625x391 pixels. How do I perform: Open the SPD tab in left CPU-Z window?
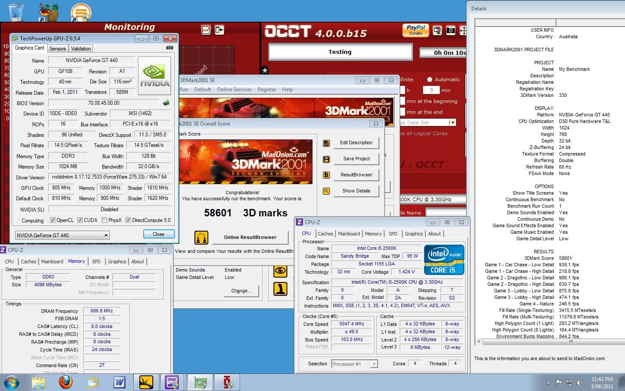tap(96, 262)
